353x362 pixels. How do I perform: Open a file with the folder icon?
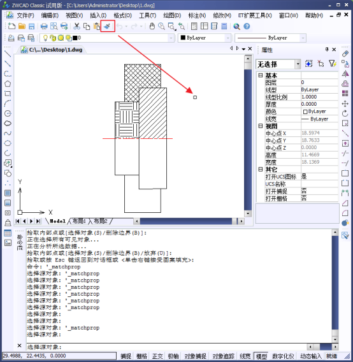[22, 26]
